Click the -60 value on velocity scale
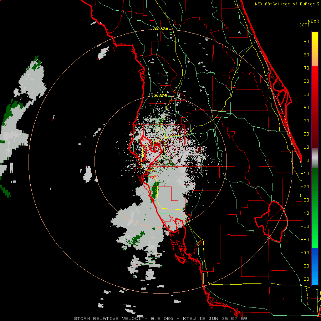 point(305,240)
